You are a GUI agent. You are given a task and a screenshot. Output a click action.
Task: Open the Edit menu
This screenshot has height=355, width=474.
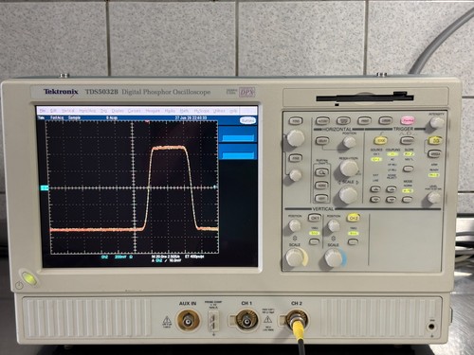tap(53, 111)
